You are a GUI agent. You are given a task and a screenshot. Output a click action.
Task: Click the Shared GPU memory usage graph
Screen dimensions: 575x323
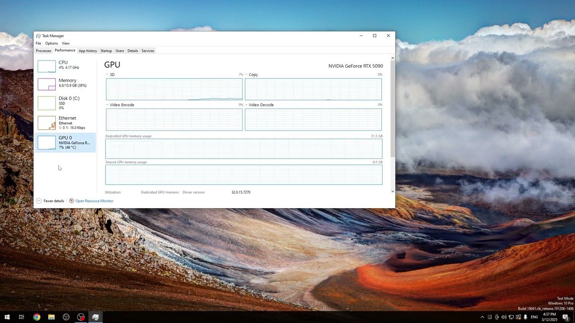pos(244,175)
